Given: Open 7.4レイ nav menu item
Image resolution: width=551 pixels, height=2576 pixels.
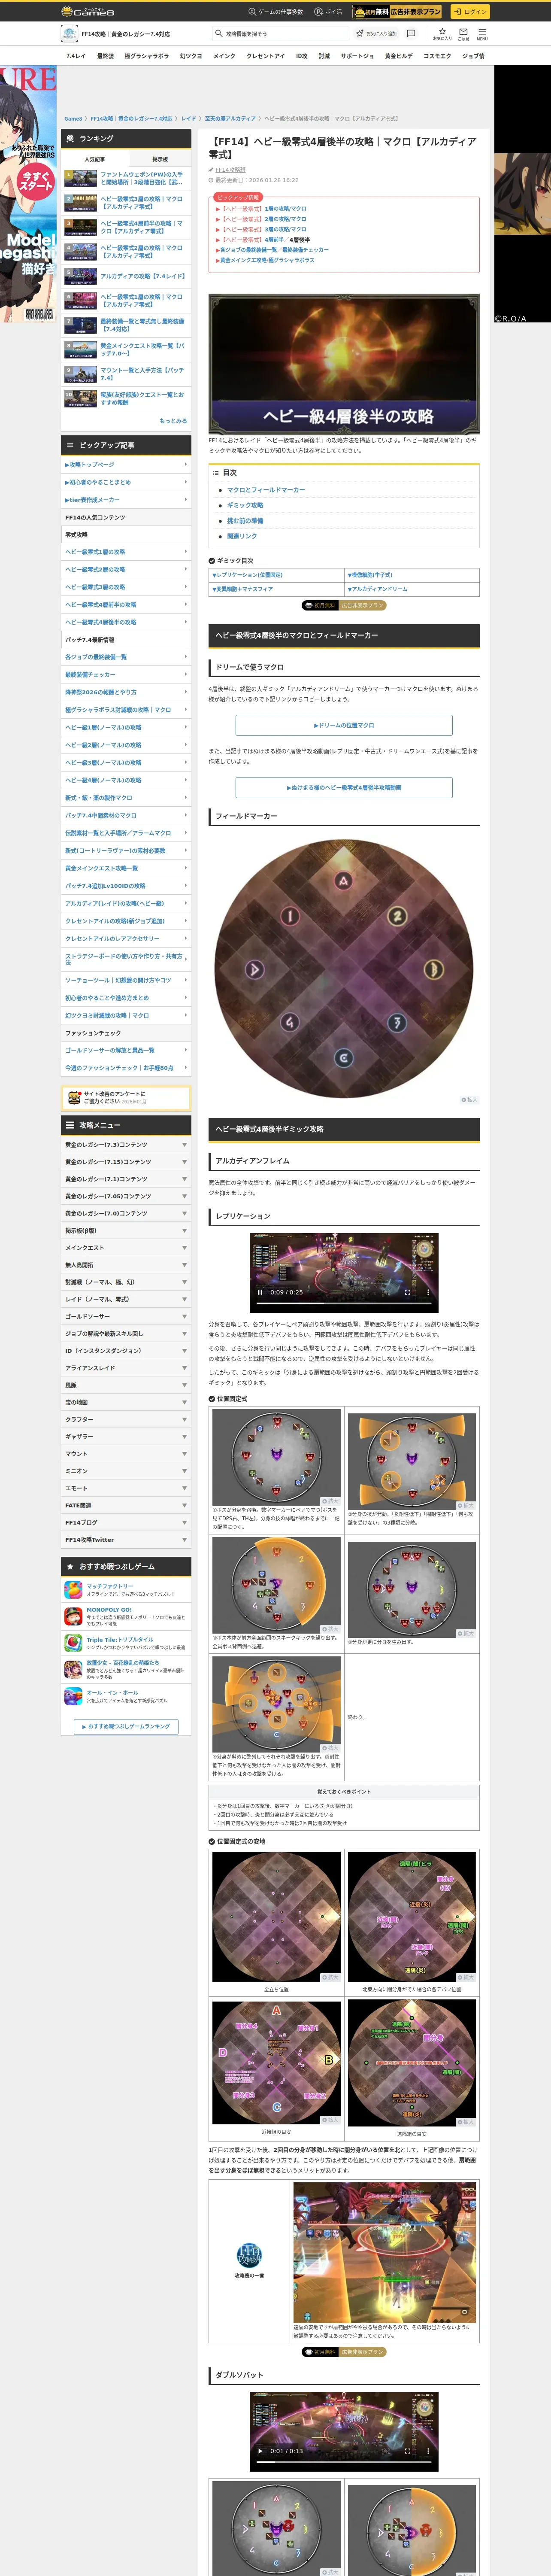Looking at the screenshot, I should (76, 56).
